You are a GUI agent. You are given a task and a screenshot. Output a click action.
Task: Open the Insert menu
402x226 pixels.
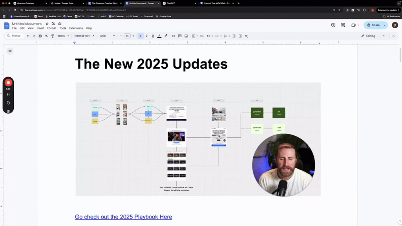tap(41, 28)
